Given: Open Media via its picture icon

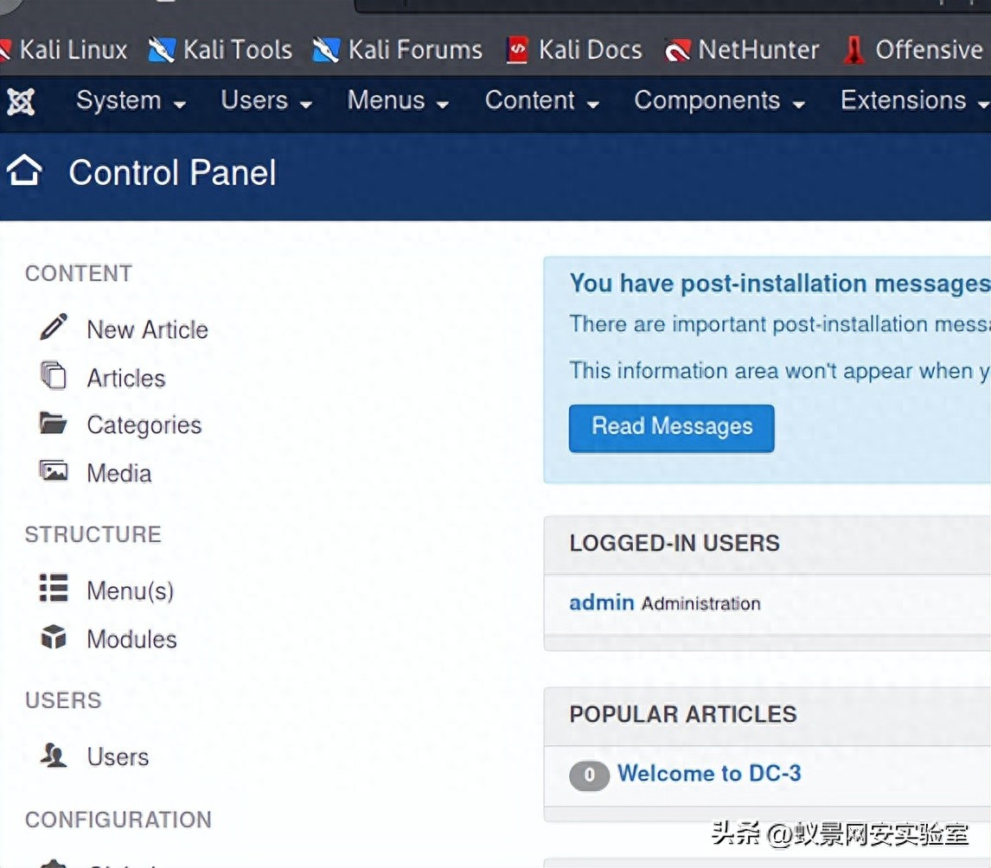Looking at the screenshot, I should [54, 470].
